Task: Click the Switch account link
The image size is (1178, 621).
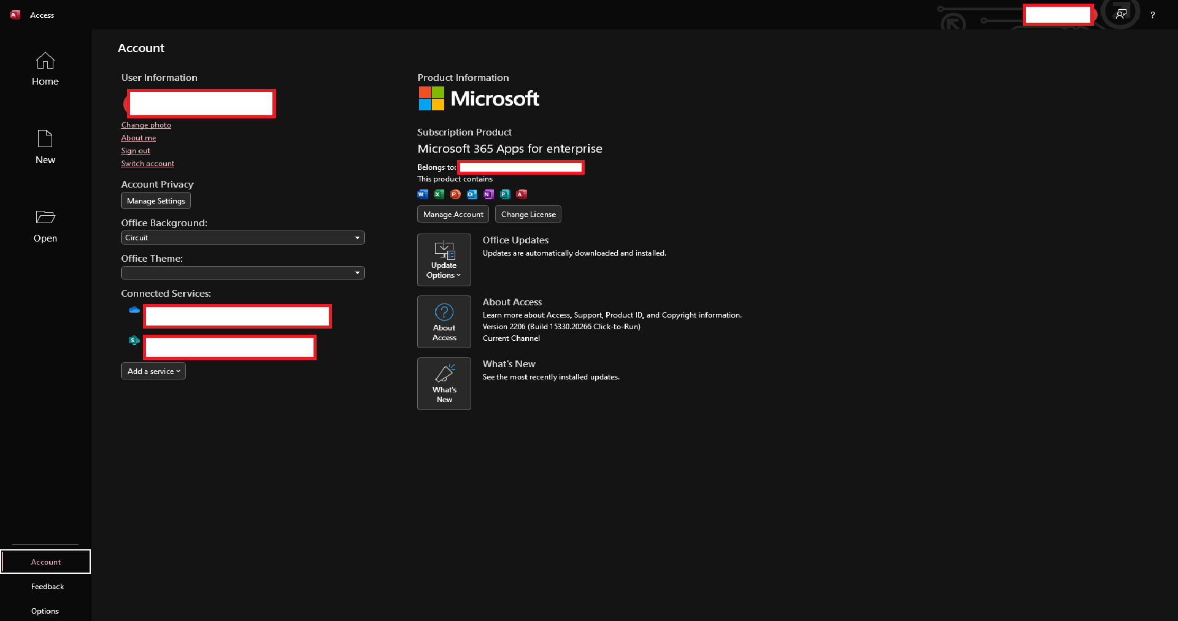Action: 148,164
